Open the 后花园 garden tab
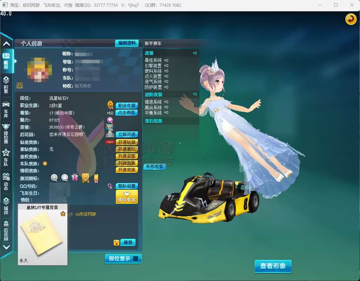 (x=6, y=230)
